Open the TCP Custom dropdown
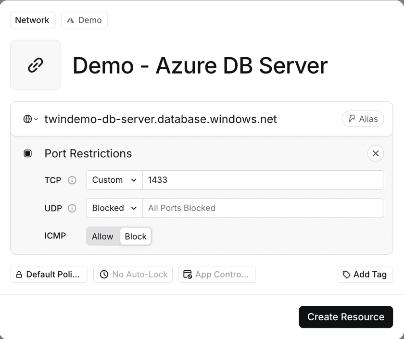This screenshot has height=339, width=404. [x=114, y=180]
